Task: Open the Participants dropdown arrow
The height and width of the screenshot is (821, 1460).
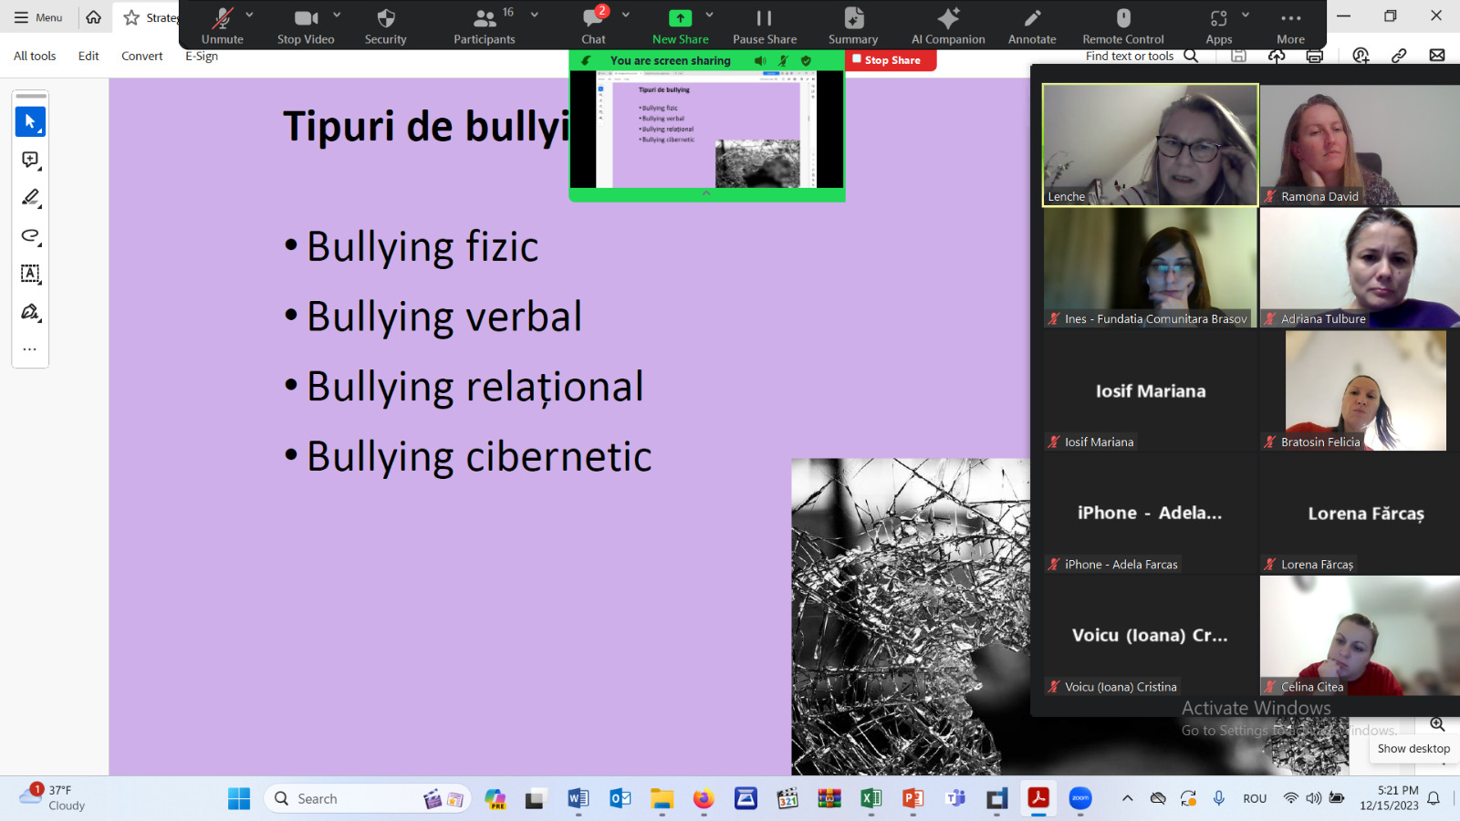Action: (x=535, y=15)
